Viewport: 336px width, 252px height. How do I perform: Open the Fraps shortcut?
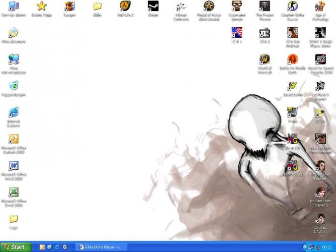292,112
